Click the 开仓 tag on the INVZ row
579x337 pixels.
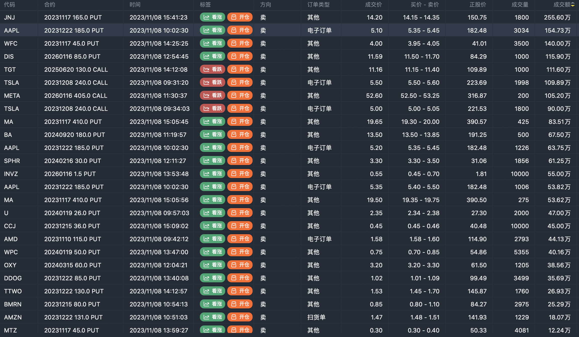(x=240, y=174)
